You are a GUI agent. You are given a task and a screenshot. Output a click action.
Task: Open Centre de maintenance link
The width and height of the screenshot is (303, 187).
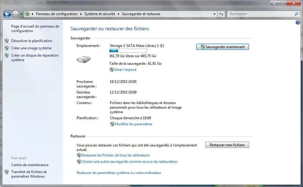pos(30,165)
